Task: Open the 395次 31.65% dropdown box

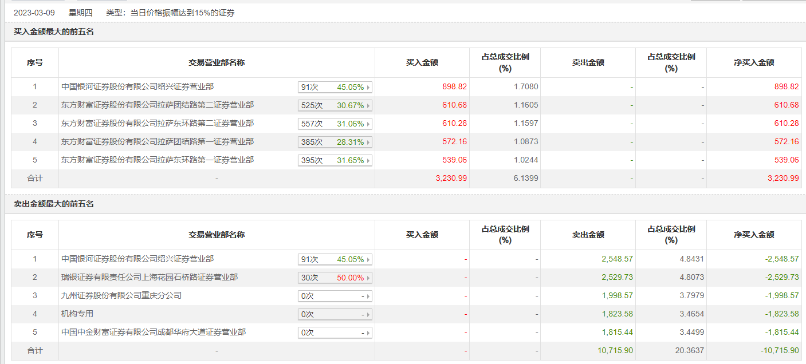Action: click(335, 160)
